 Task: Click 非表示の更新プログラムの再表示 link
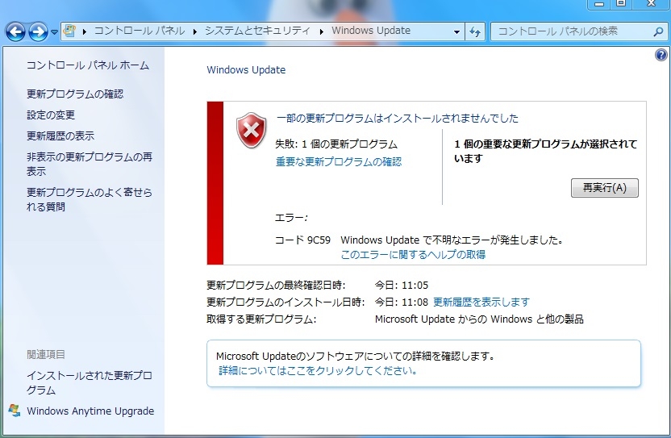[89, 164]
